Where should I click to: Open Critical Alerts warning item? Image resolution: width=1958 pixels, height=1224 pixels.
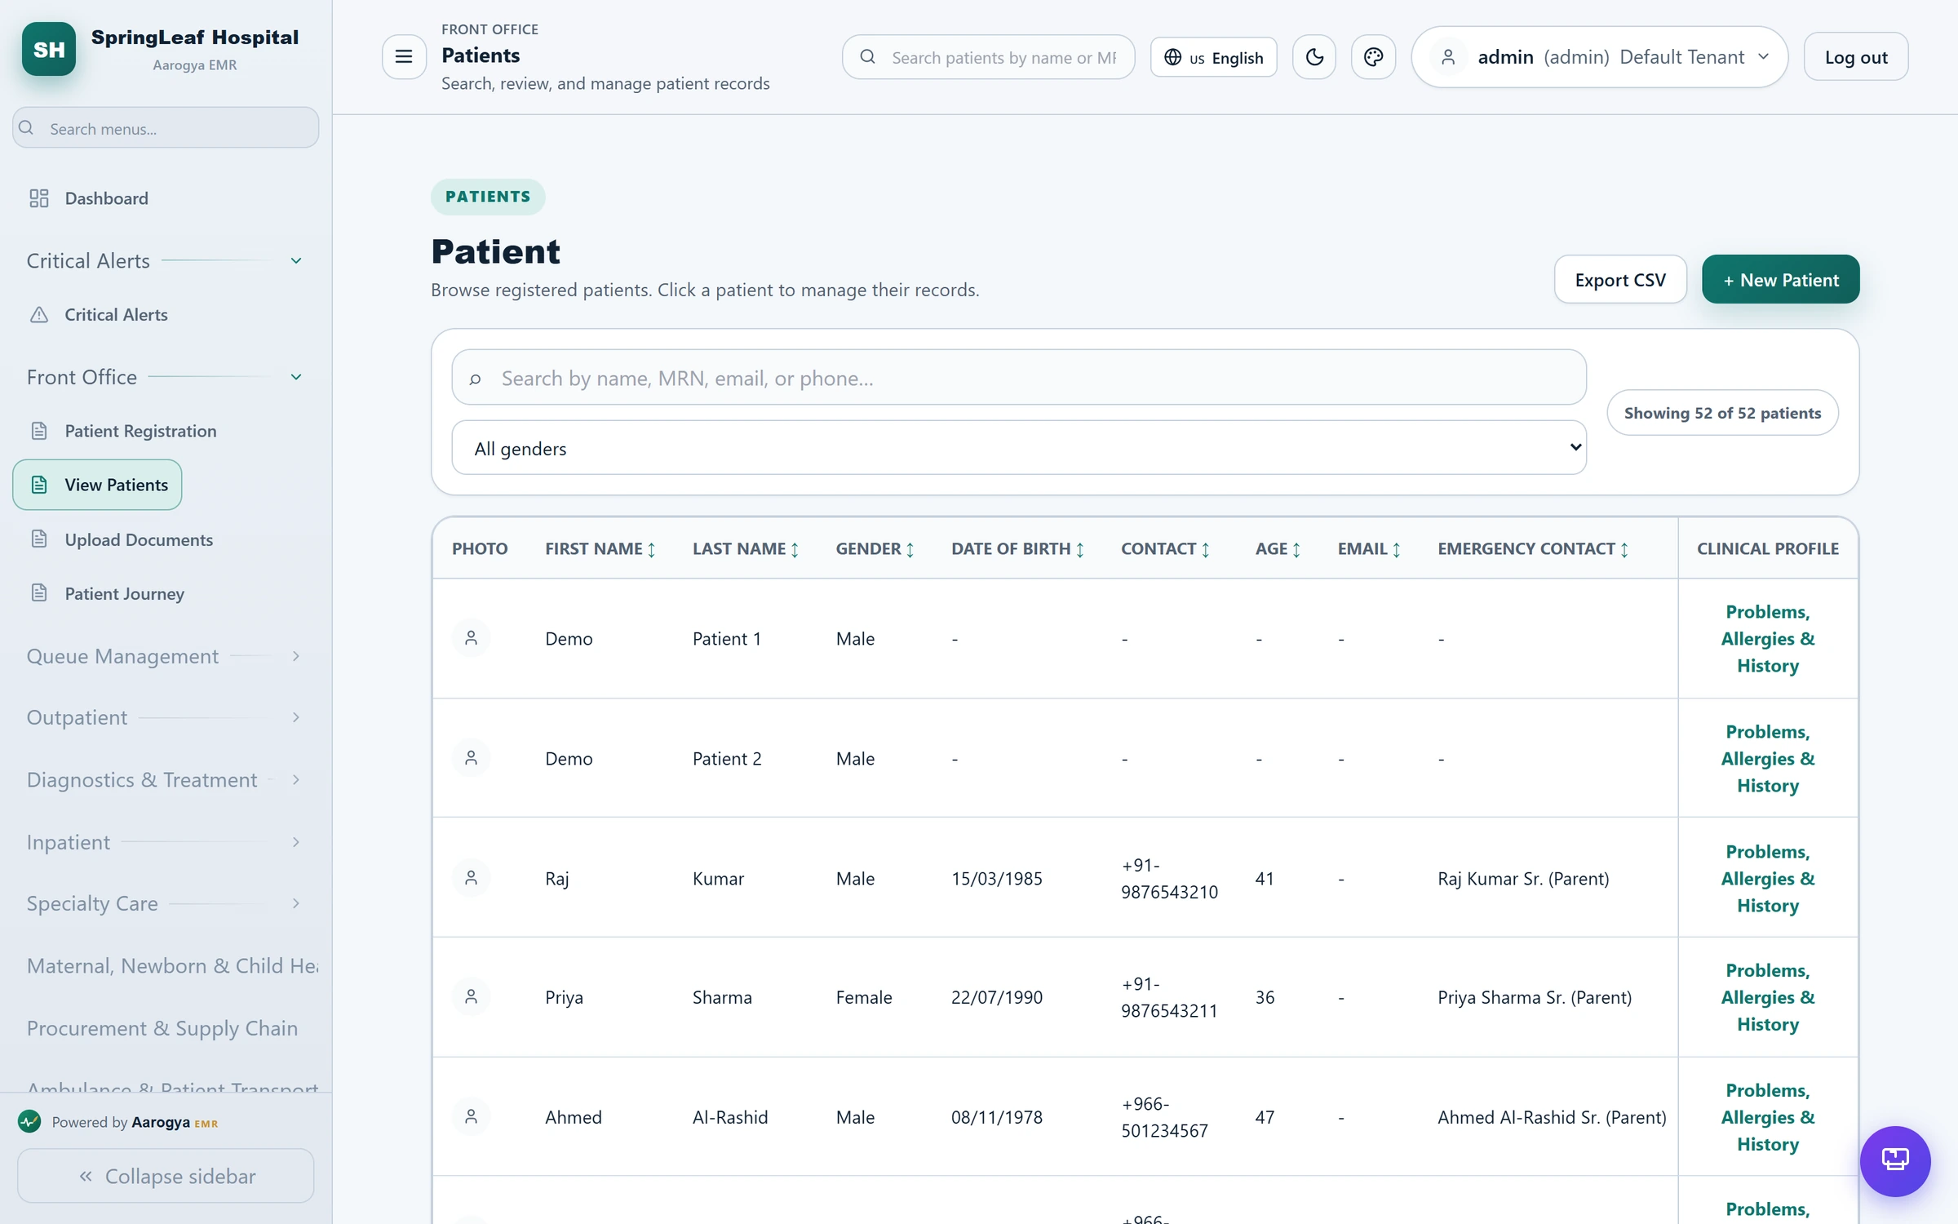[x=116, y=315]
